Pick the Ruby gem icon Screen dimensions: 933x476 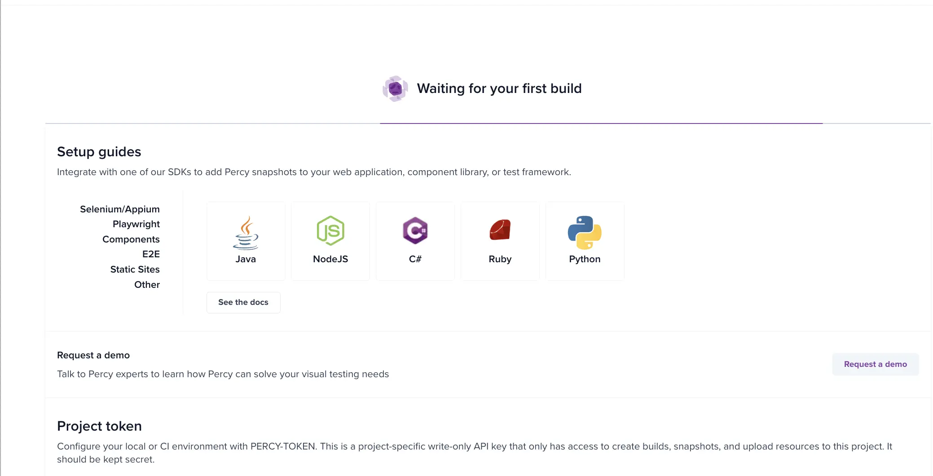tap(500, 230)
